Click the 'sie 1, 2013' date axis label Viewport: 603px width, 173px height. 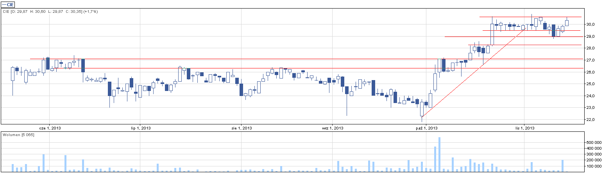point(242,128)
